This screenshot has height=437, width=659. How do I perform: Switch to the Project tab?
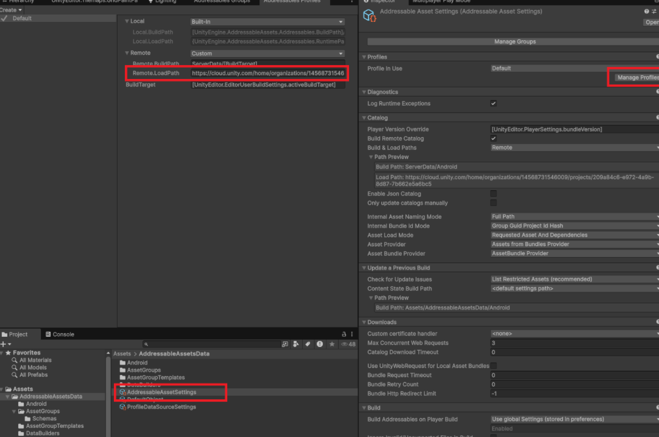tap(15, 334)
